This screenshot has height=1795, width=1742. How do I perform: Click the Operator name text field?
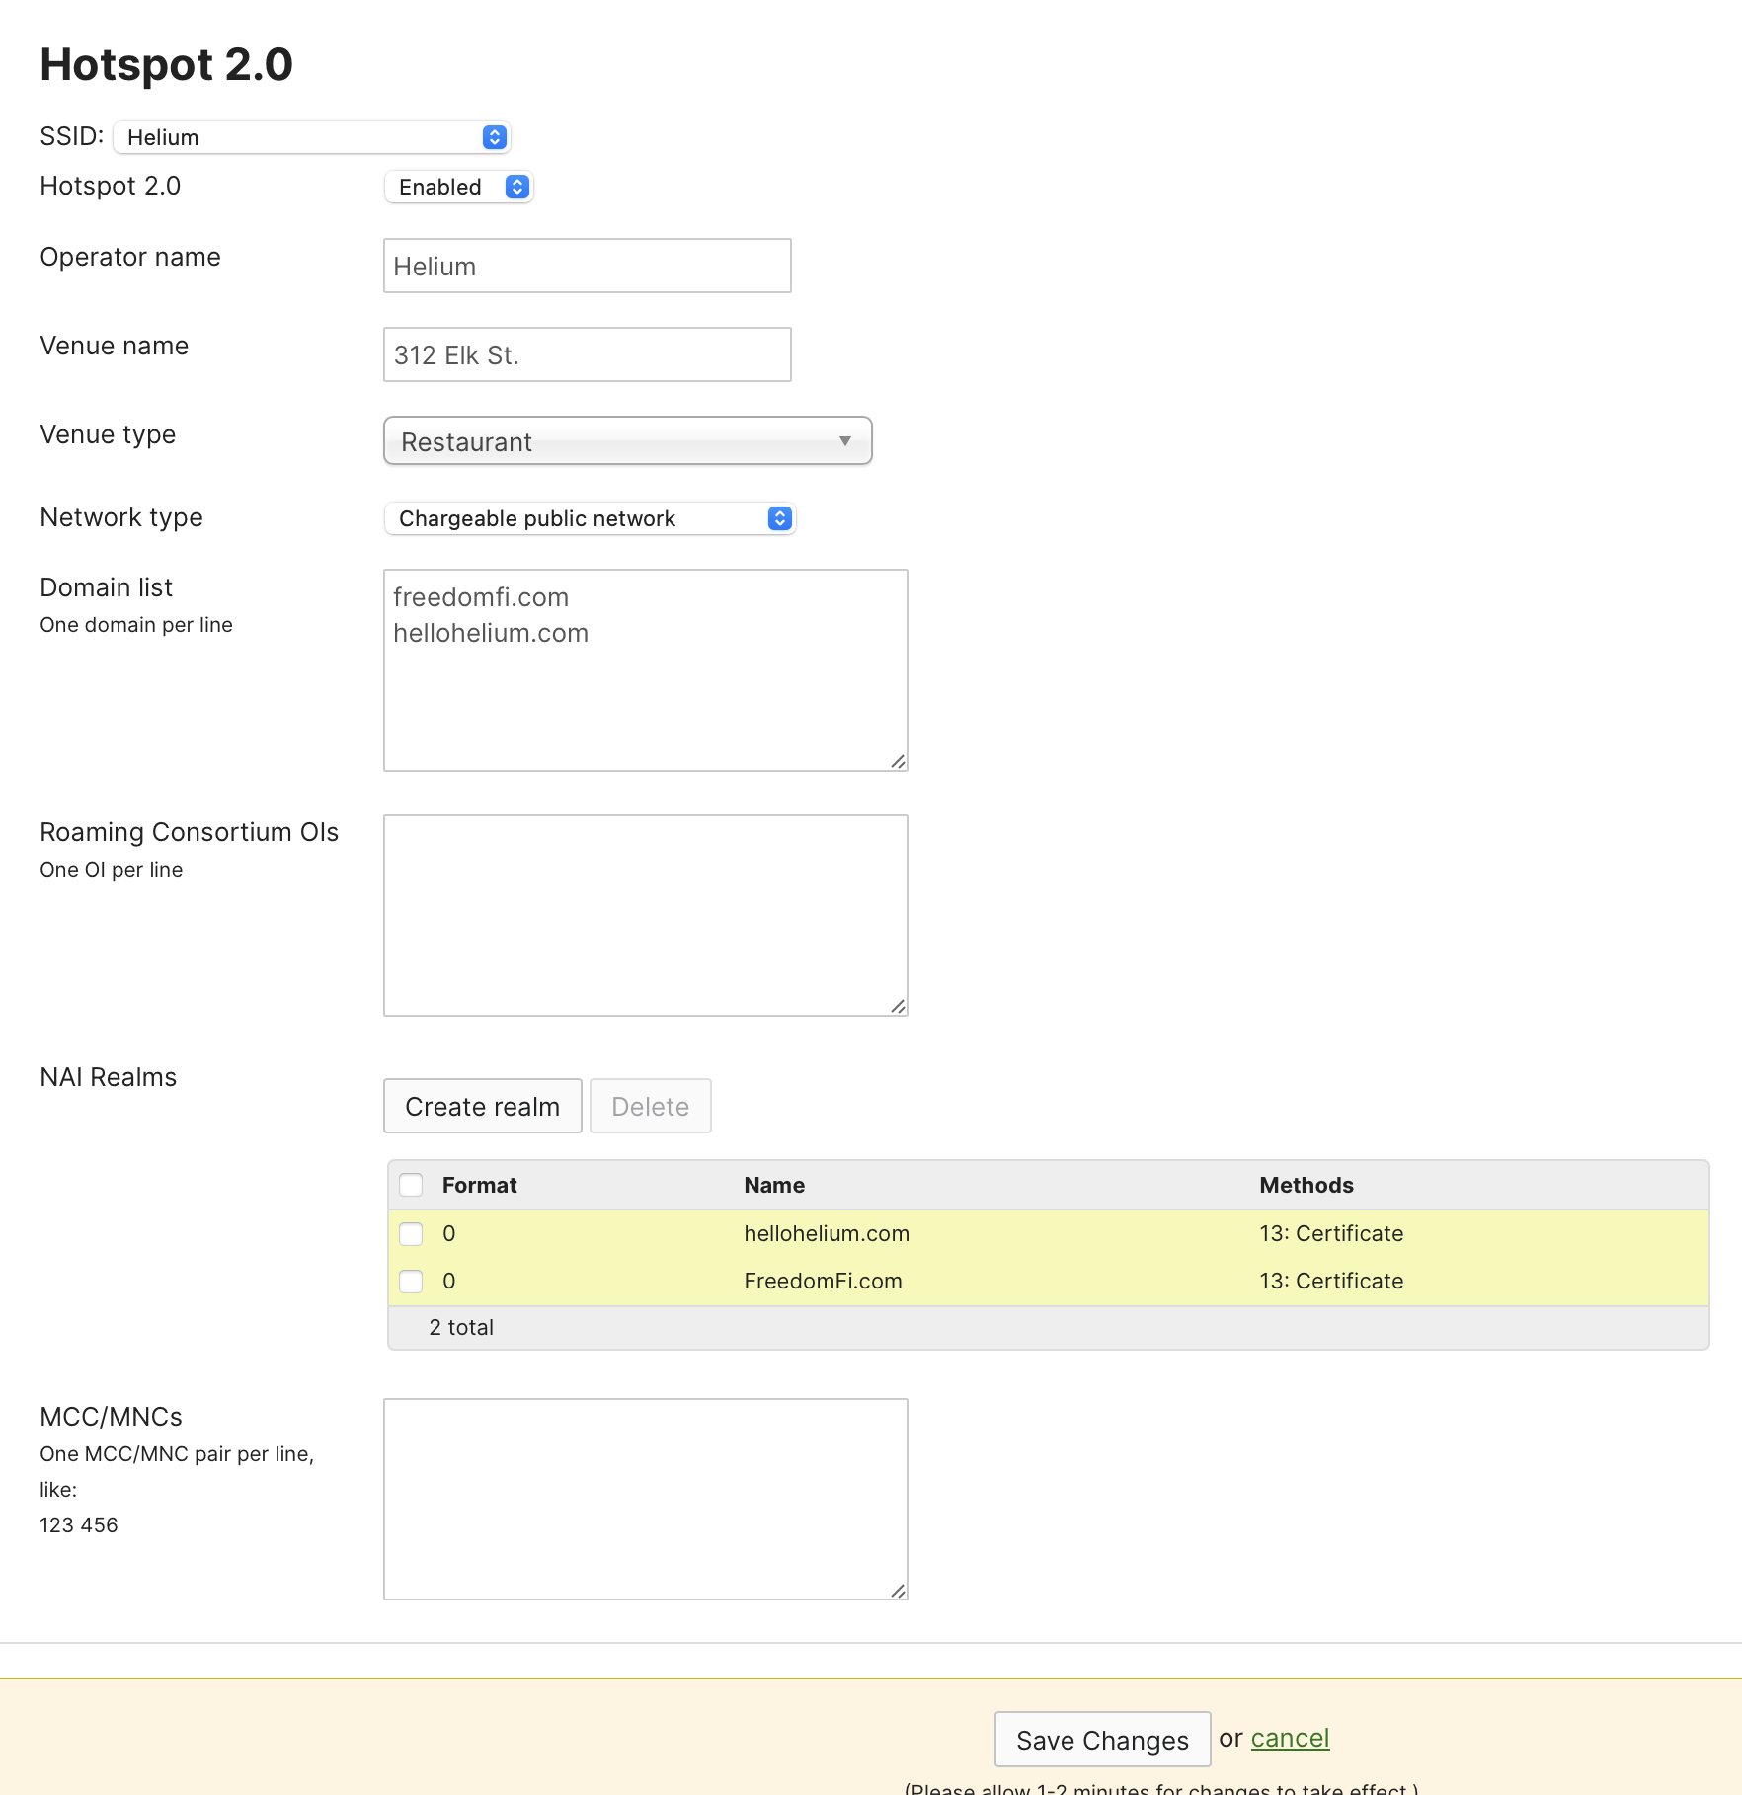(x=587, y=266)
